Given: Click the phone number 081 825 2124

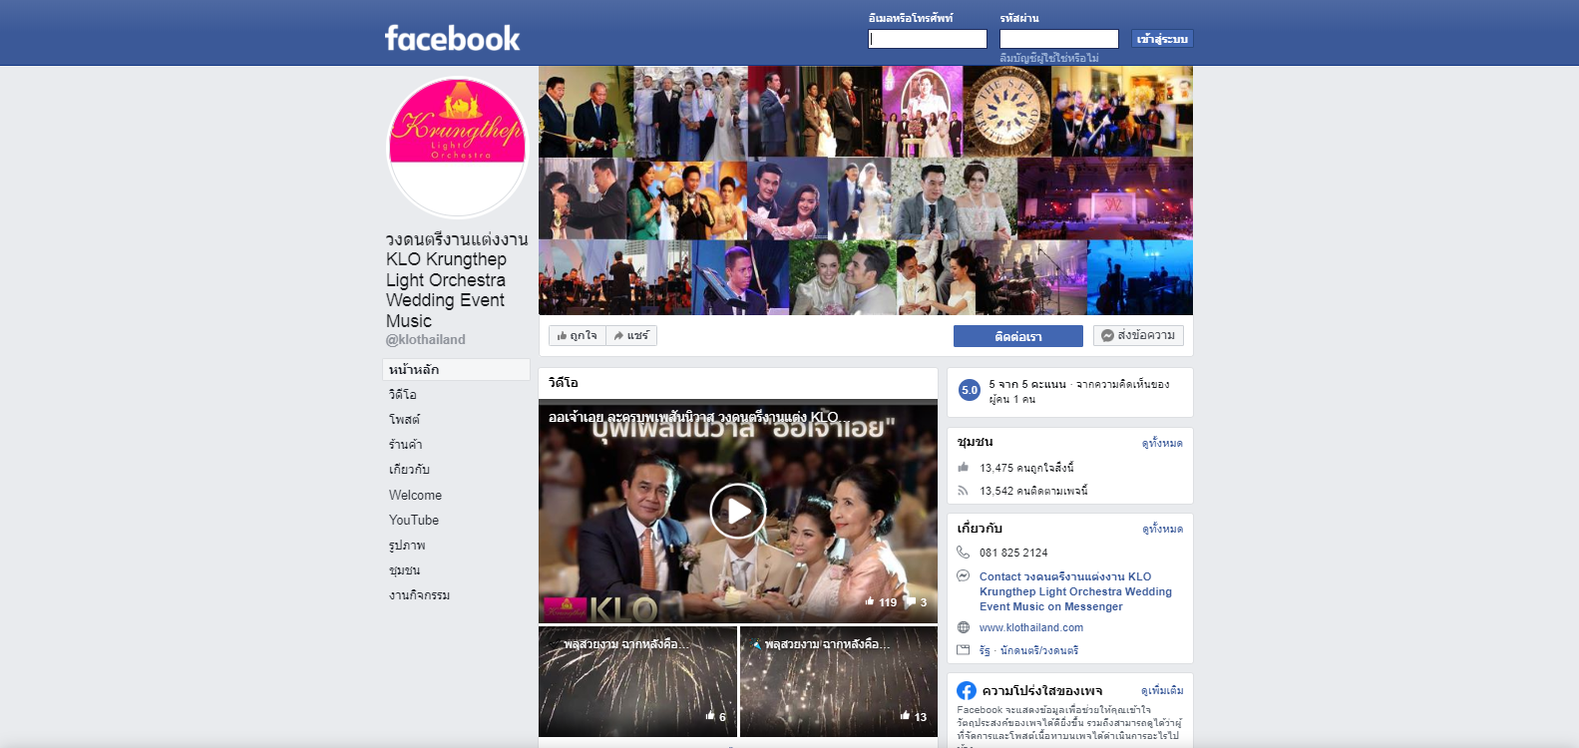Looking at the screenshot, I should click(1013, 553).
